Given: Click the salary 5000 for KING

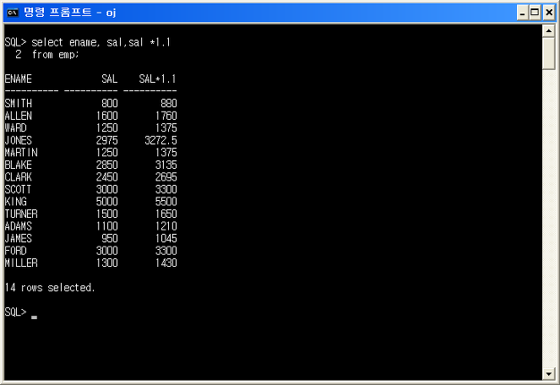Looking at the screenshot, I should click(106, 202).
